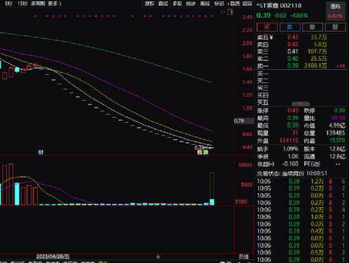This screenshot has width=349, height=263.
Task: Select the 复权 toolbar option
Action: click(149, 4)
